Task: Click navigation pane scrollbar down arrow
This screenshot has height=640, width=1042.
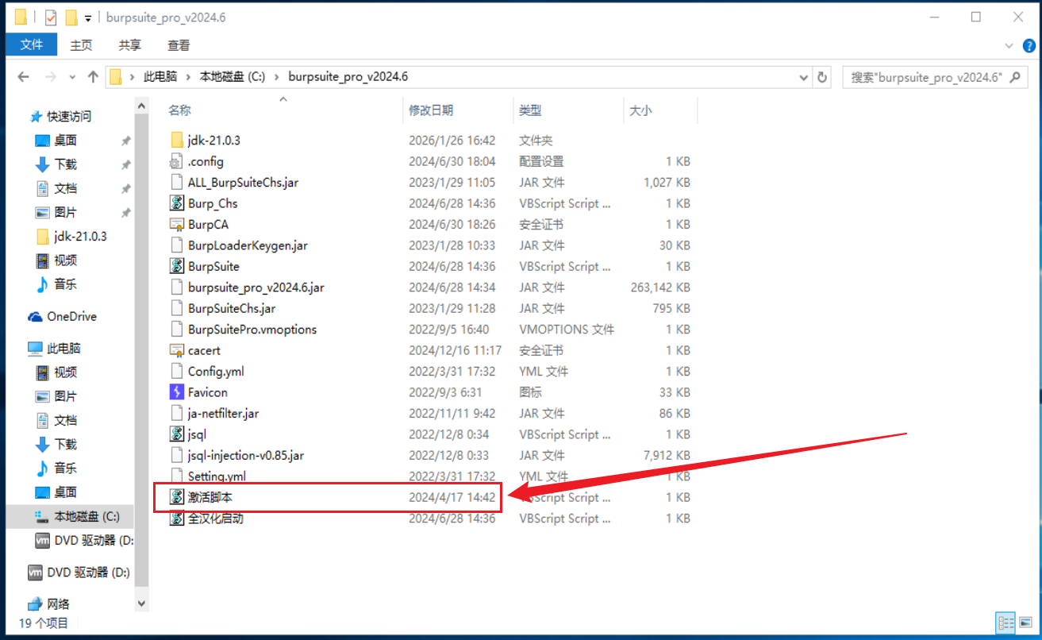Action: coord(142,603)
